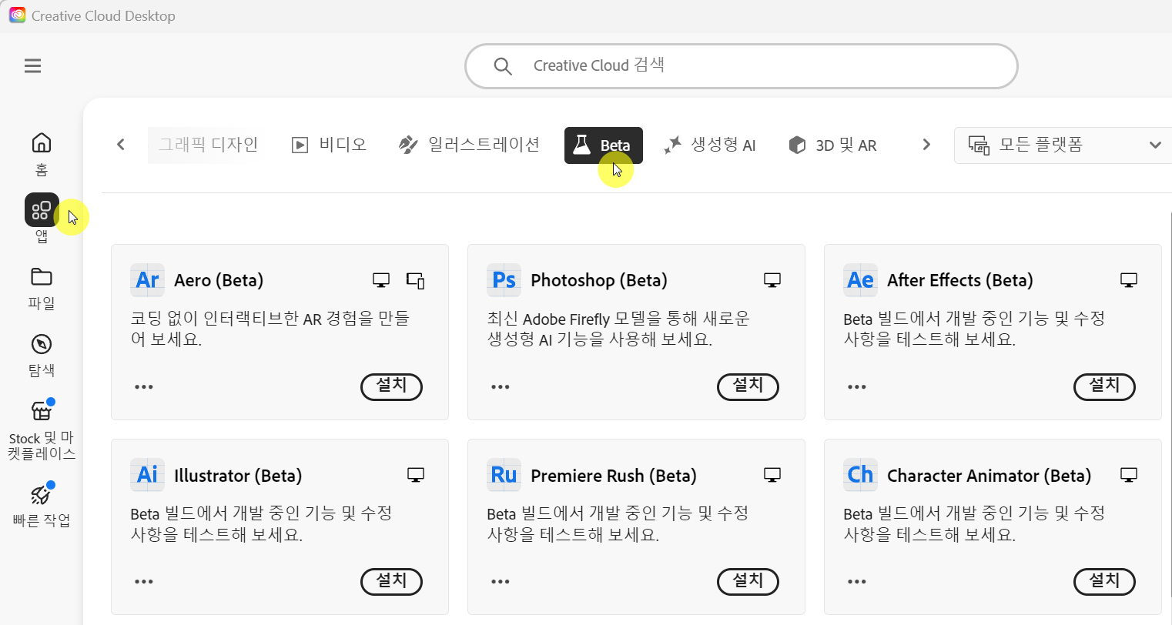This screenshot has height=625, width=1172.
Task: Click the After Effects (Beta) title text
Action: (960, 280)
